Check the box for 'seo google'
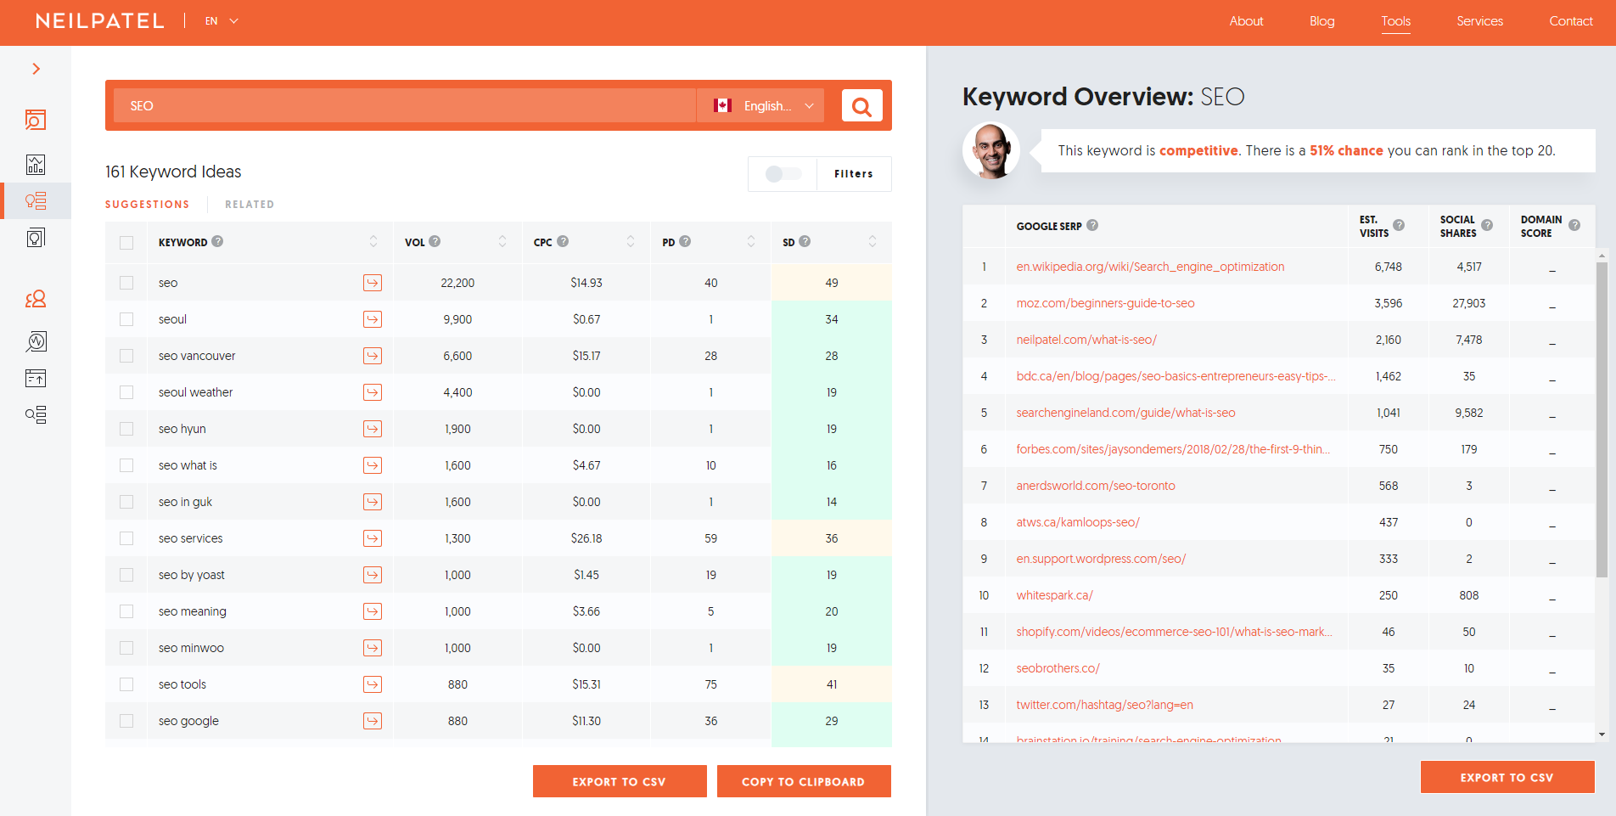 click(126, 721)
